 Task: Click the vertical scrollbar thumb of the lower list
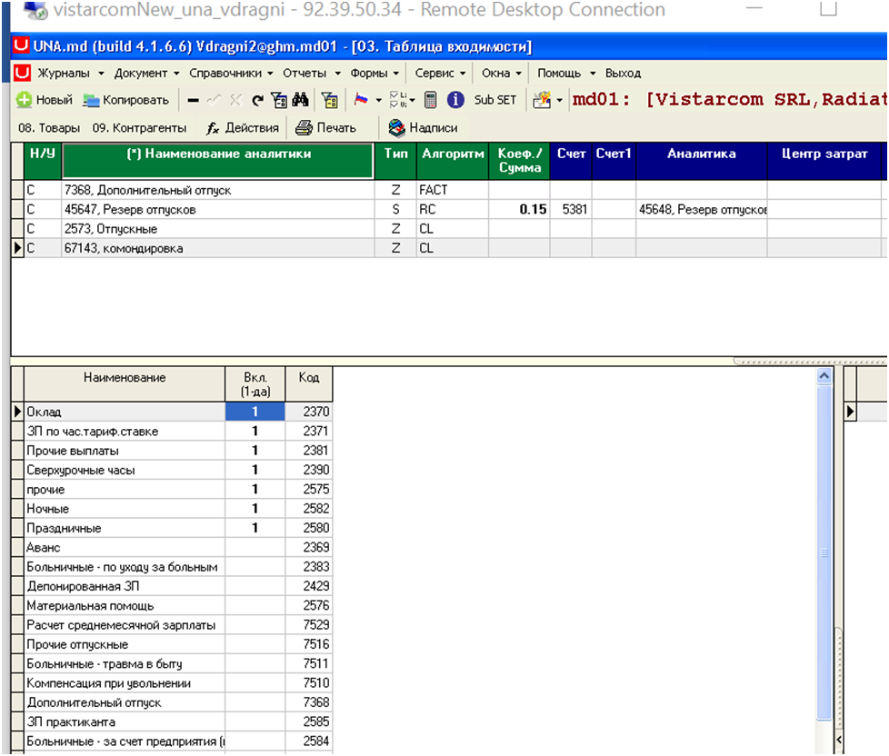(x=824, y=552)
